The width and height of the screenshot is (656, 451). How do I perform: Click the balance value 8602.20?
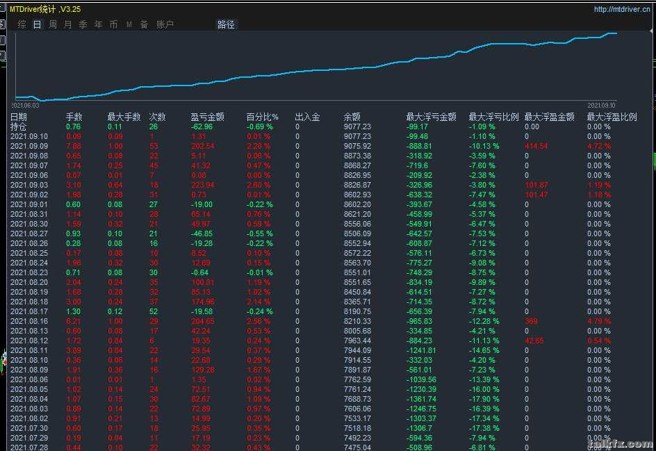coord(357,204)
